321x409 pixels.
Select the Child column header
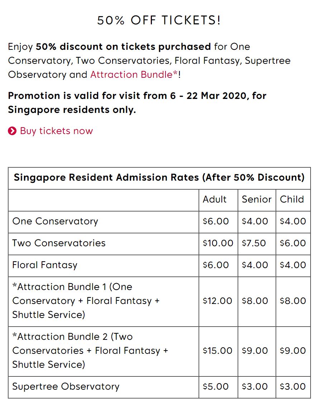[x=292, y=199]
